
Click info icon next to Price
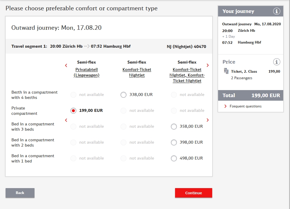(276, 62)
